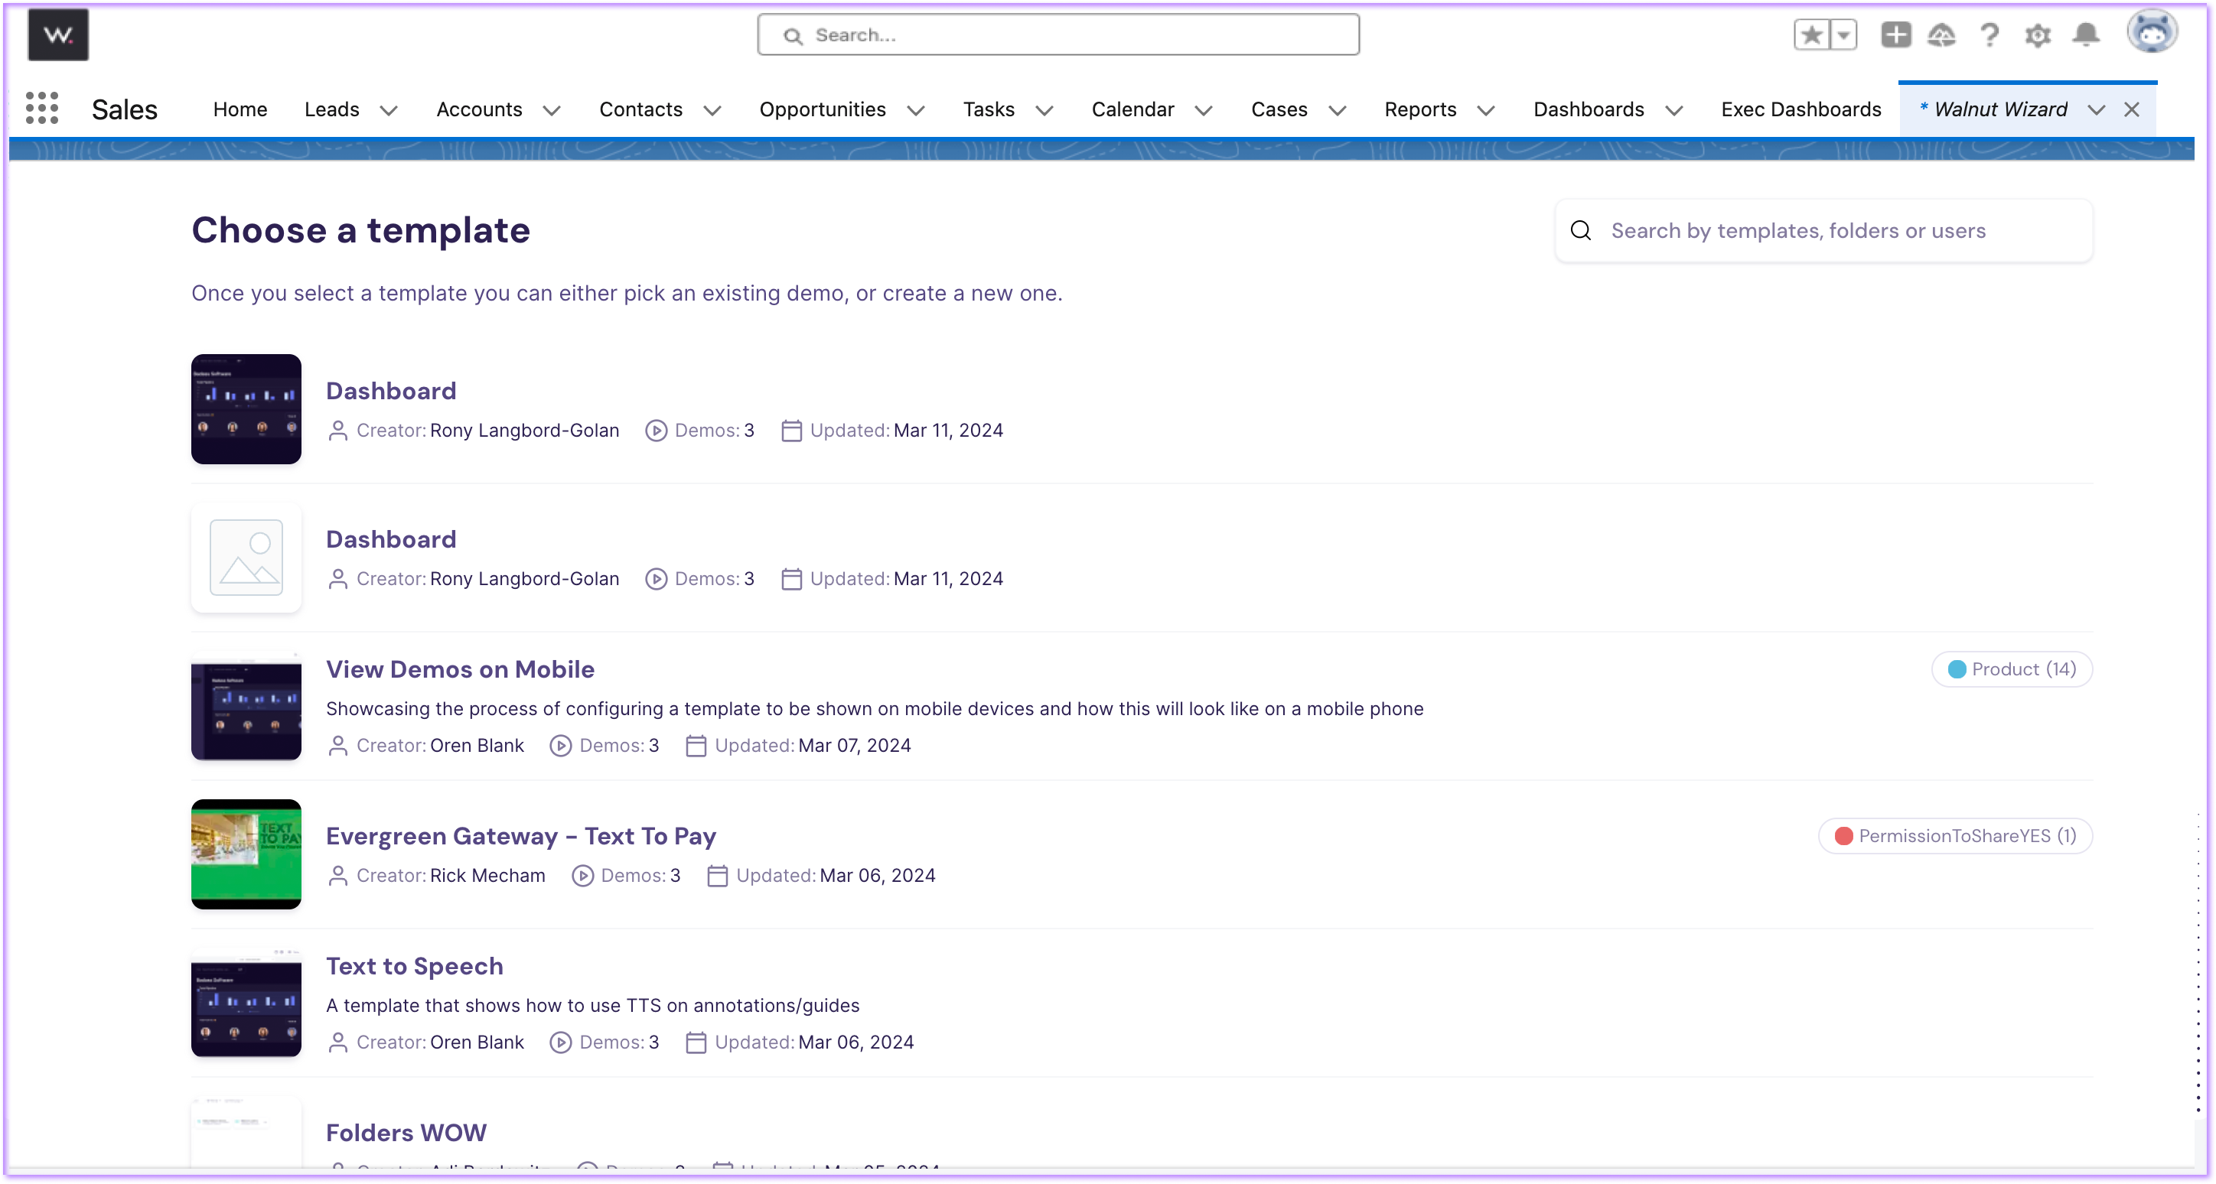Screen dimensions: 2216x1184
Task: Expand the Leads dropdown chevron
Action: 389,110
